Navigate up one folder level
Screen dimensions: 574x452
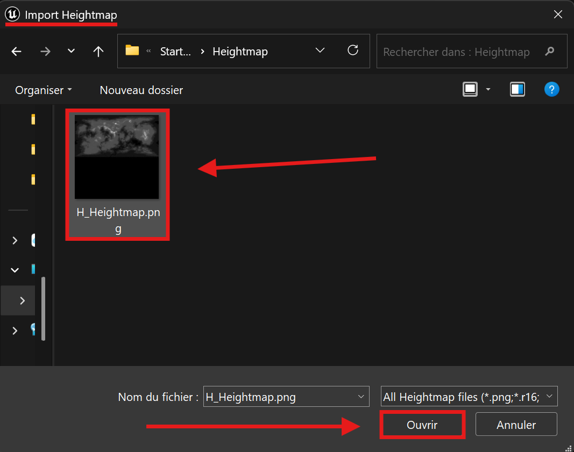point(98,51)
